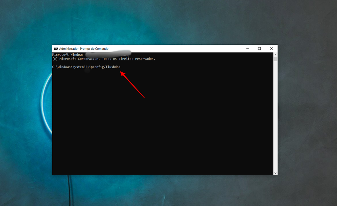Click the C:\Windows\system32> prompt path

(70, 67)
